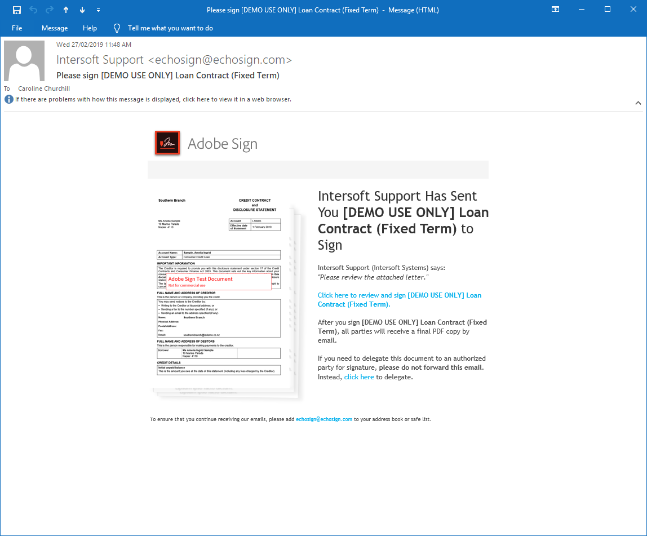Click the sender avatar picture
The height and width of the screenshot is (536, 647).
24,61
